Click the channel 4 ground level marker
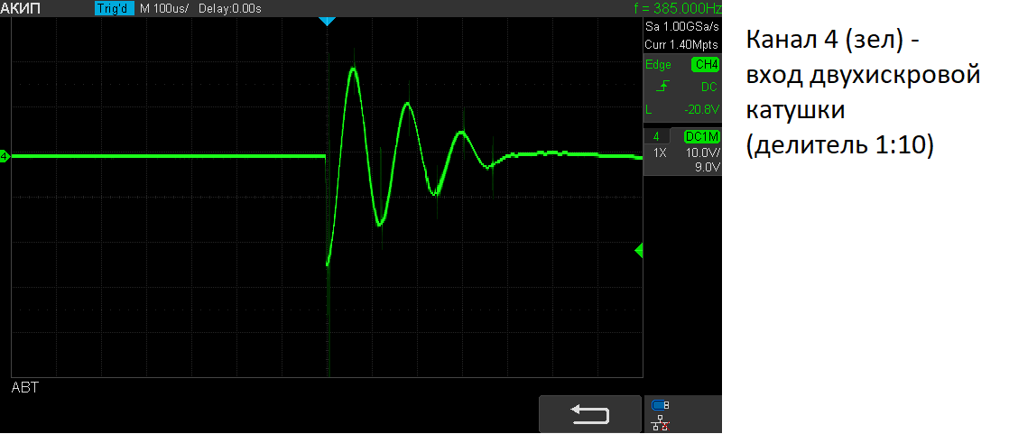This screenshot has width=1009, height=434. coord(5,157)
